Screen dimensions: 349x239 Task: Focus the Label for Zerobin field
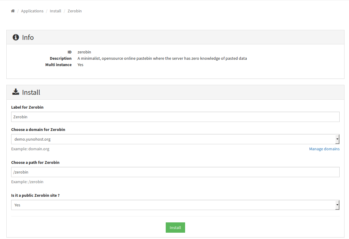175,117
